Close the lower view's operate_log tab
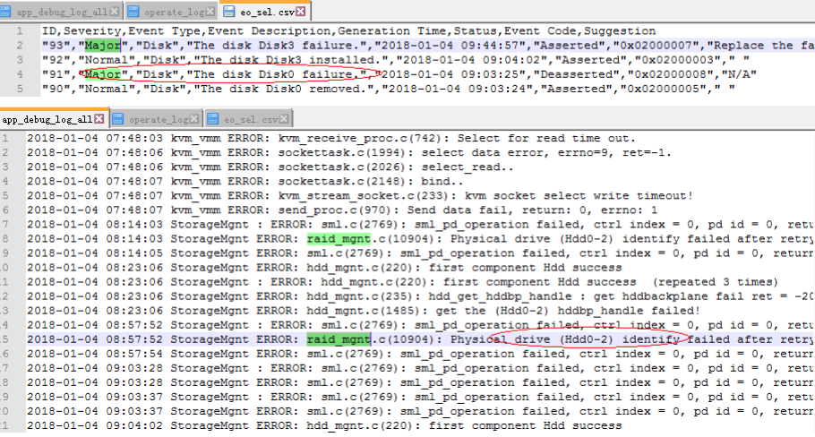Screen dimensions: 815x437 click(x=193, y=119)
